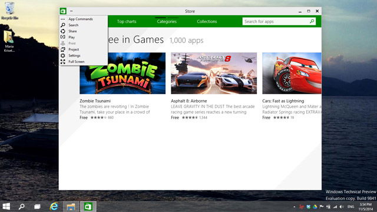The image size is (377, 212).
Task: Click the App Commands ellipsis icon
Action: (x=63, y=19)
